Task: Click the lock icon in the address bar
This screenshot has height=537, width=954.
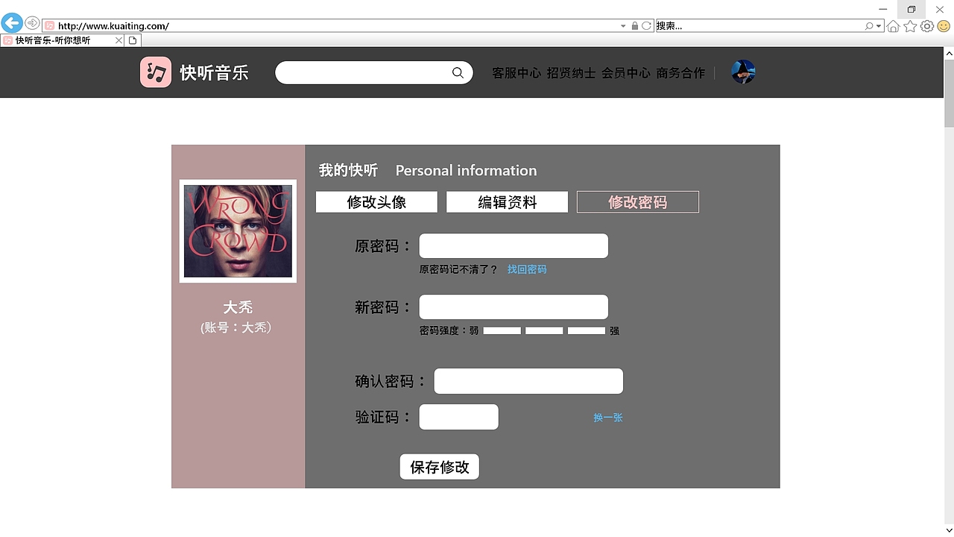Action: (634, 25)
